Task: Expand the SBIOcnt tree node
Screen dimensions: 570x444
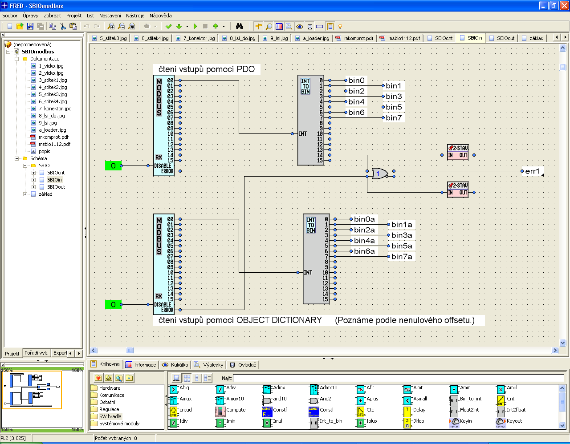Action: tap(33, 173)
